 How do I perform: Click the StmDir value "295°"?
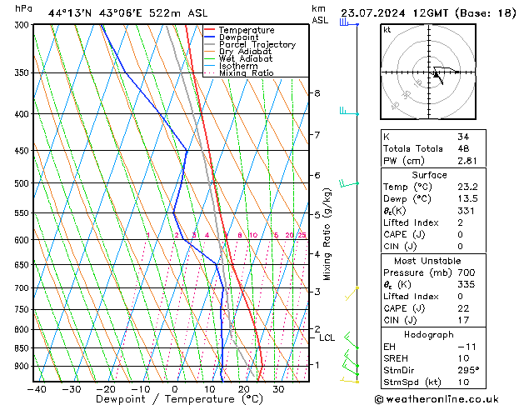click(x=468, y=371)
